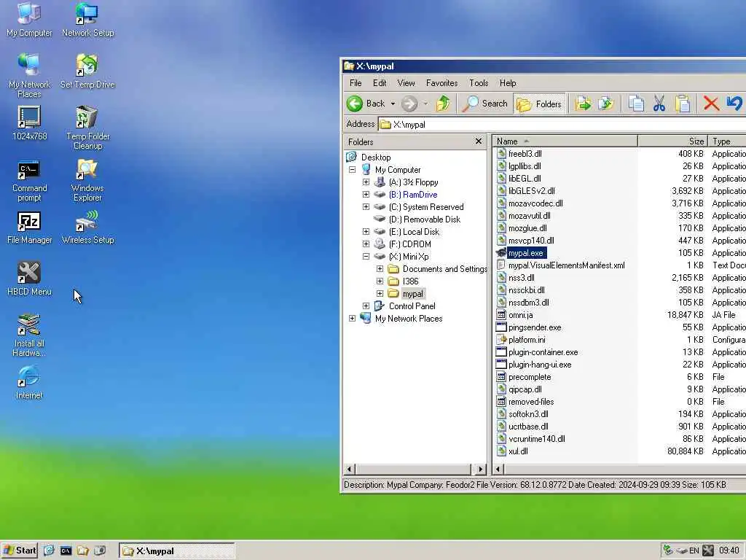
Task: Select the Temp Folder Cleanup icon
Action: click(x=87, y=128)
